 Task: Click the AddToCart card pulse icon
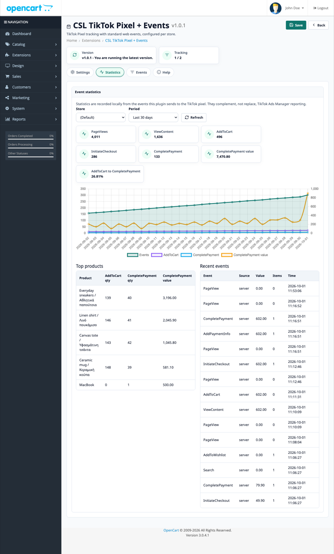point(209,134)
